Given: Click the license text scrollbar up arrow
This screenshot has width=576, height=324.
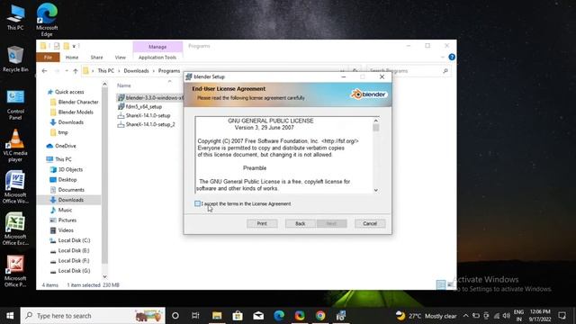Looking at the screenshot, I should click(x=376, y=121).
